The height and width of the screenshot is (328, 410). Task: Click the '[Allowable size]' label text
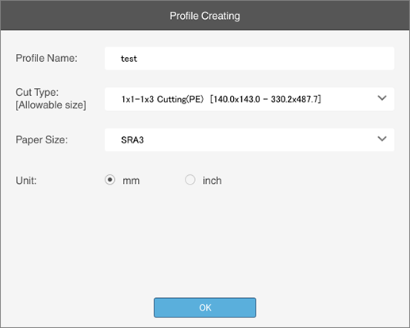tap(51, 105)
